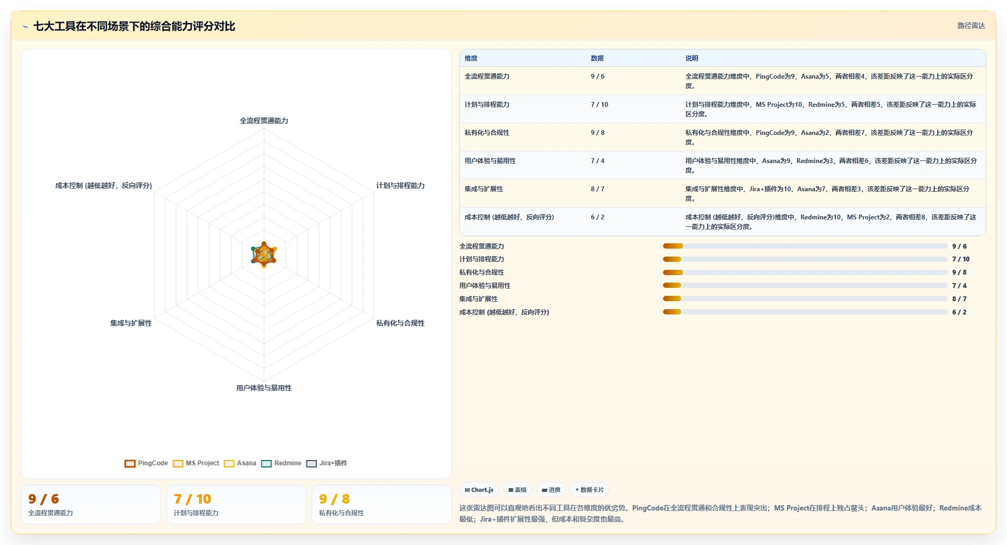1007x545 pixels.
Task: Click the 数据 column header
Action: point(597,58)
